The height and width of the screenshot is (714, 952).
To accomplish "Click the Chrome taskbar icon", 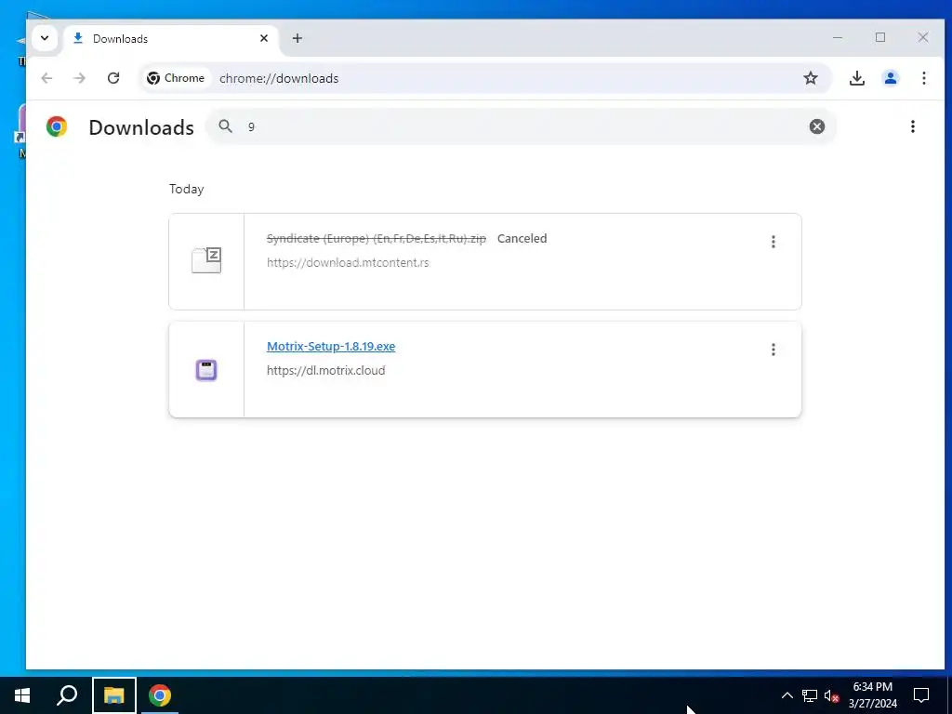I will point(160,695).
